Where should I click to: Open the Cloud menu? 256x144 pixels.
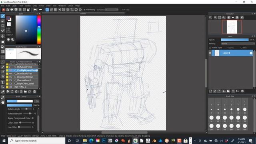tap(70, 6)
